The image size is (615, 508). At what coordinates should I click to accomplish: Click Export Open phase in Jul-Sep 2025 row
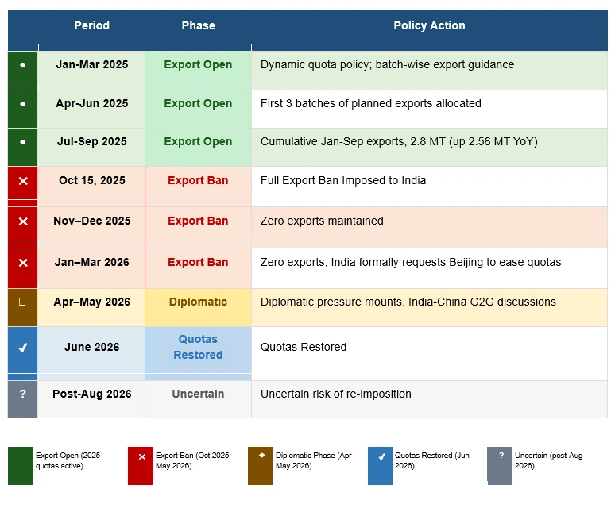click(x=198, y=147)
